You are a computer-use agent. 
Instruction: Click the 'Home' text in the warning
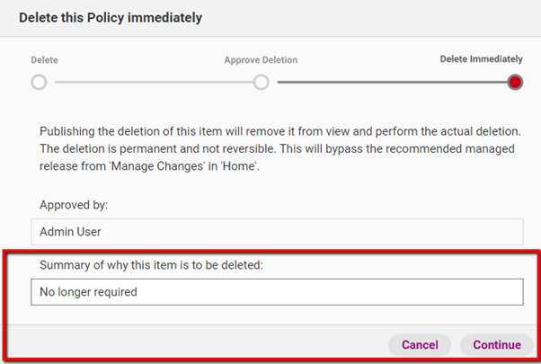click(x=236, y=164)
